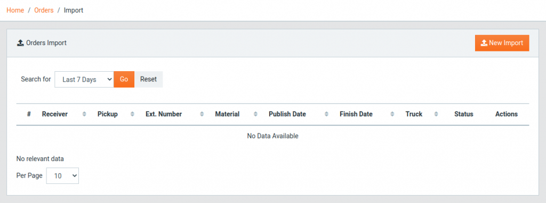Click the Import breadcrumb text
The image size is (546, 203).
[74, 10]
